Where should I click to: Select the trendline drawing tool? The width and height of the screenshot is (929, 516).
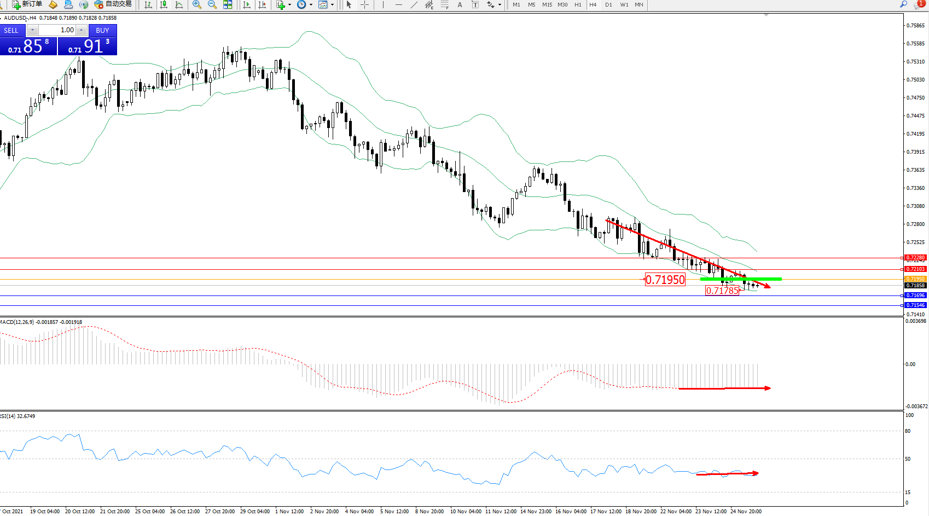point(414,4)
